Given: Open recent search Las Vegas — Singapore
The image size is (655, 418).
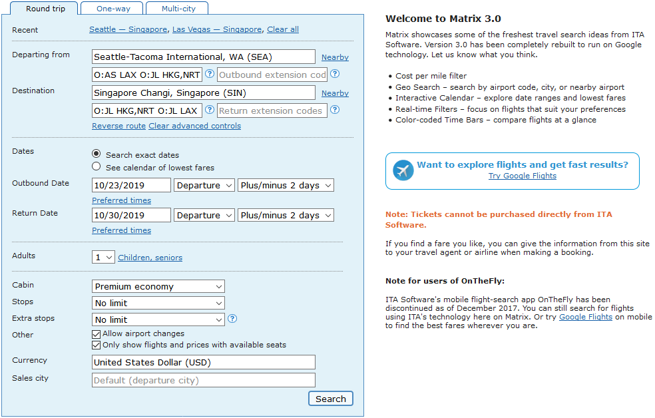Looking at the screenshot, I should [217, 29].
